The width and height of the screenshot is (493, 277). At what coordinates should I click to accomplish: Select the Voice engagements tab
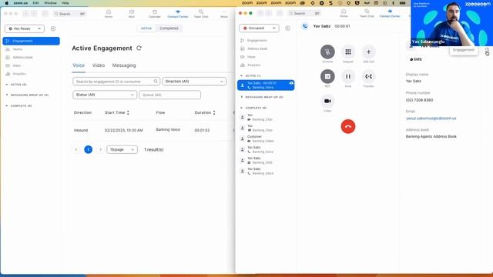click(x=79, y=65)
